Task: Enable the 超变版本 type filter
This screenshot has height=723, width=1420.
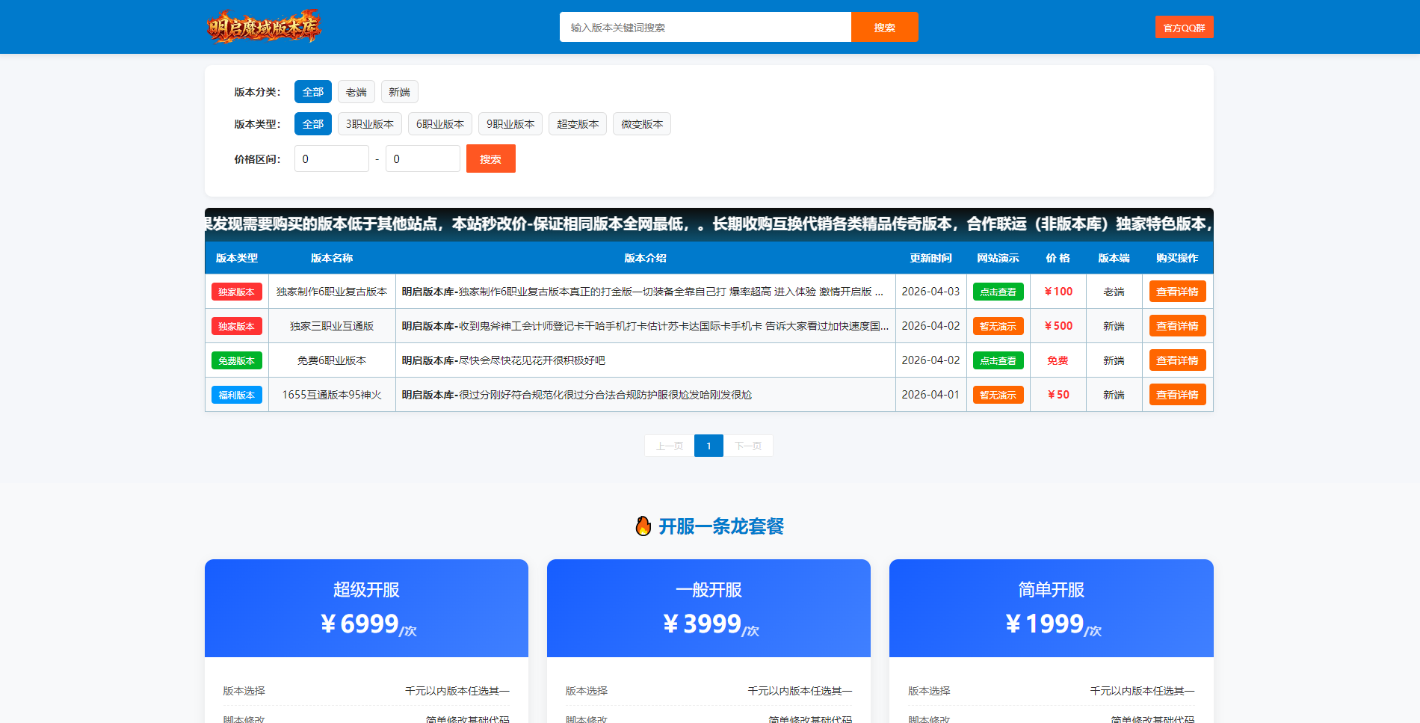Action: (577, 123)
